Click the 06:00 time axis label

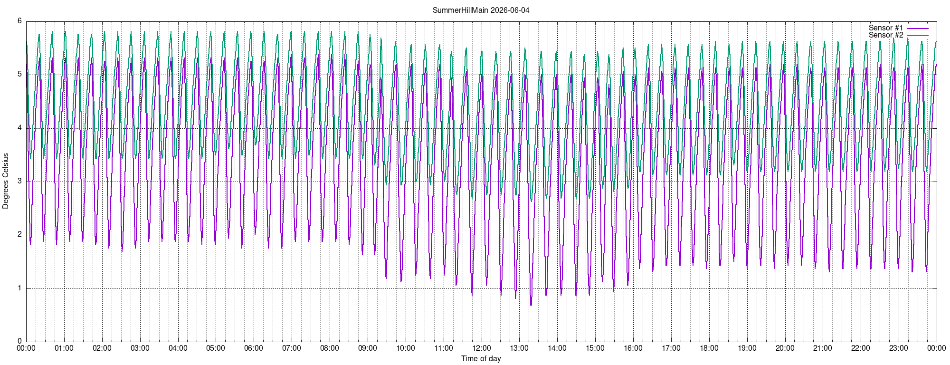coord(254,348)
